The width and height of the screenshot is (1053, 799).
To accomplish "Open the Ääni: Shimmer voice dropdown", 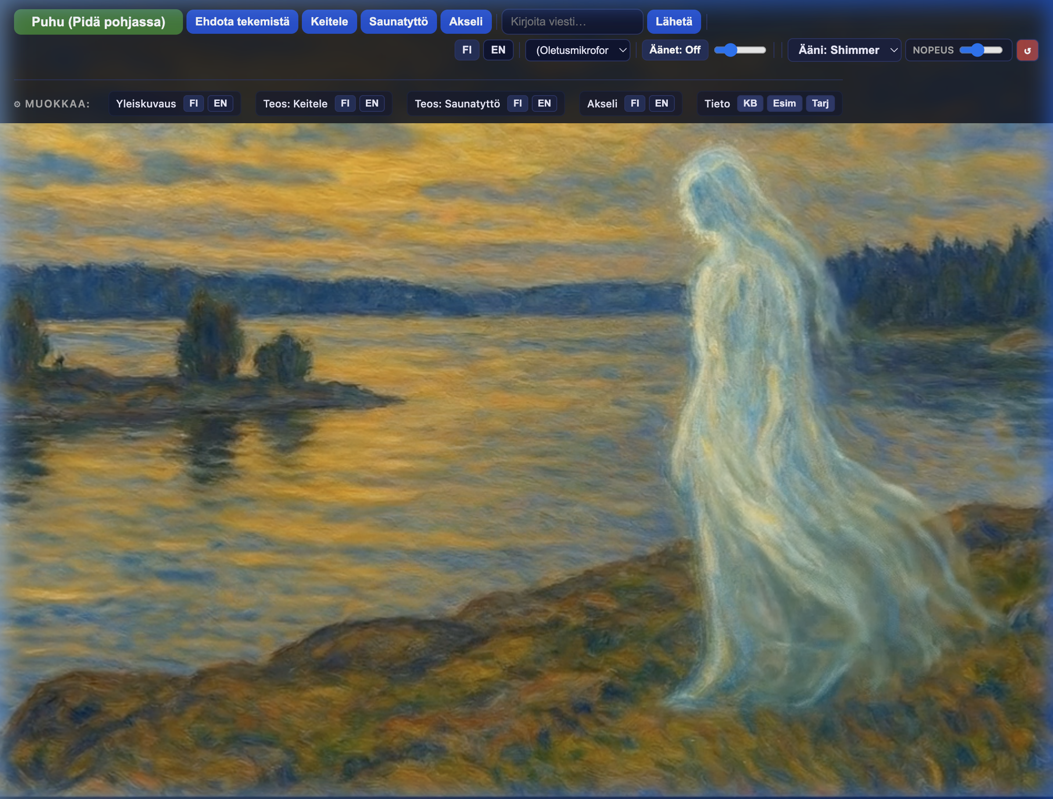I will [x=844, y=50].
